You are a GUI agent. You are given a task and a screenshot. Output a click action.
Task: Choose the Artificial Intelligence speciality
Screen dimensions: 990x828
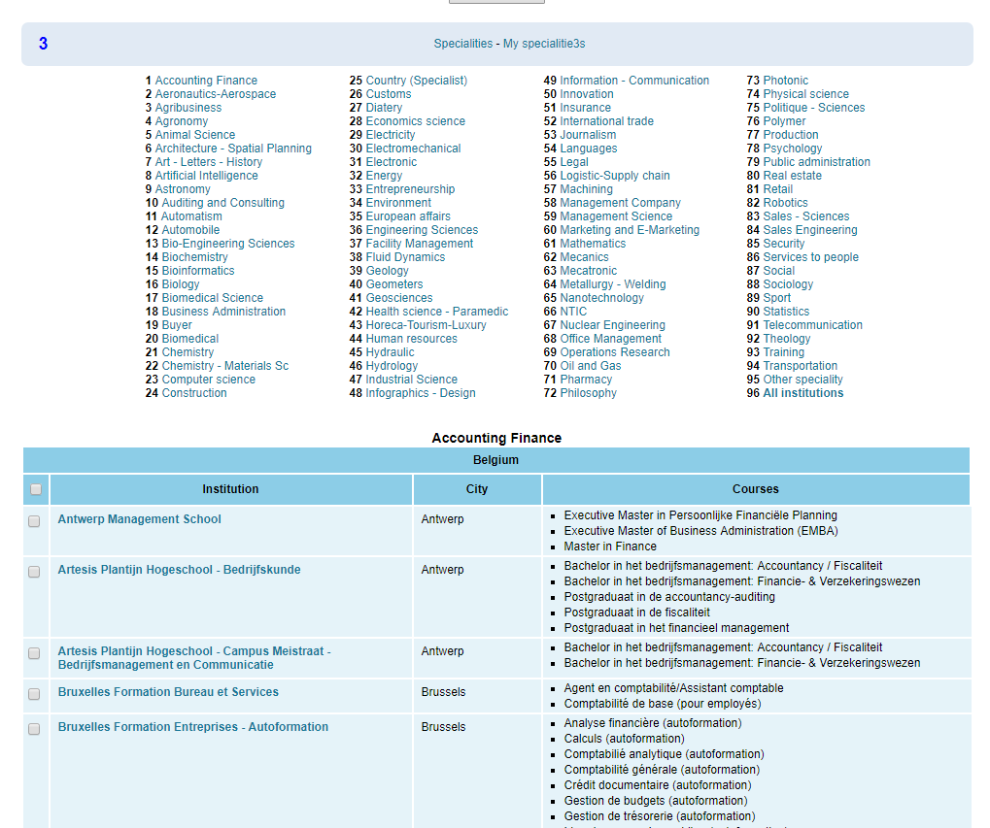206,176
